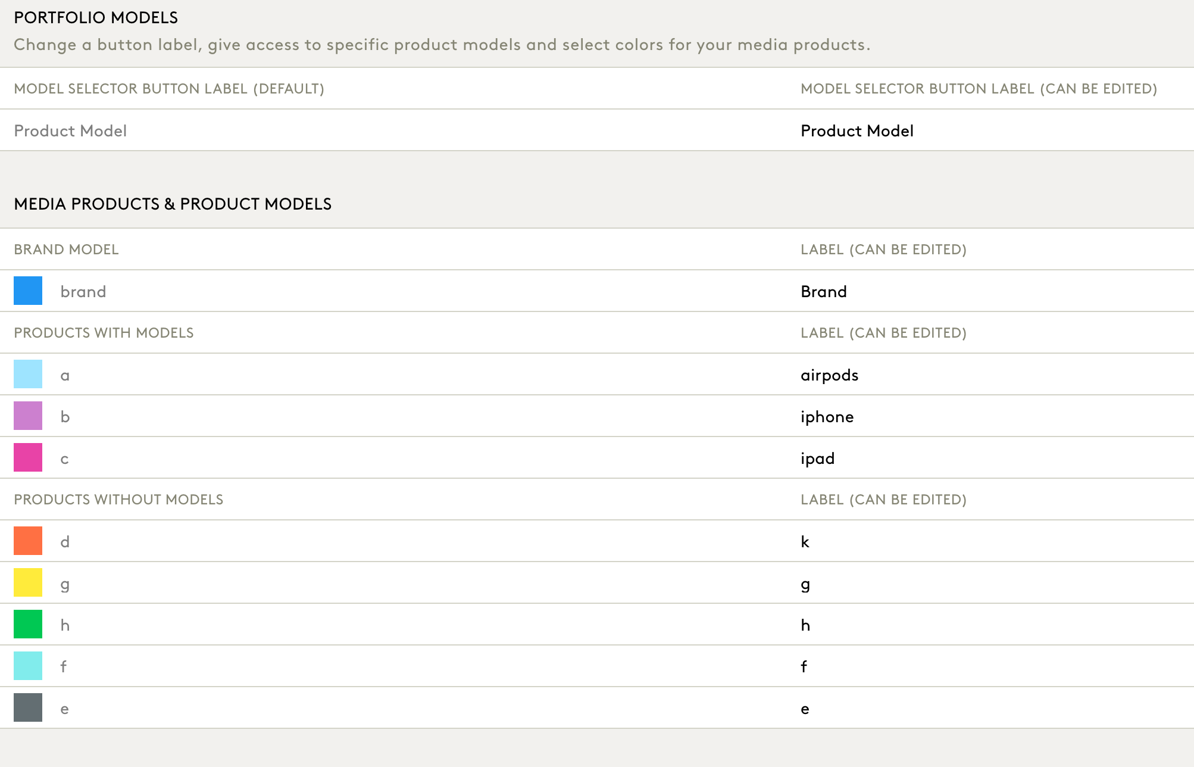The width and height of the screenshot is (1194, 767).
Task: Click the green swatch for product h
Action: tap(28, 624)
